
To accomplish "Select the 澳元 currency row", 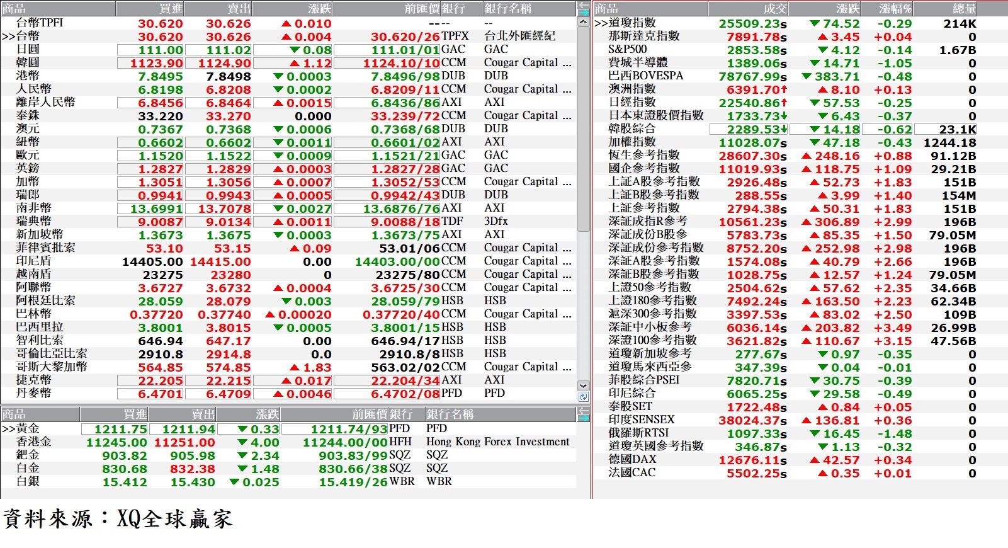I will pyautogui.click(x=288, y=129).
